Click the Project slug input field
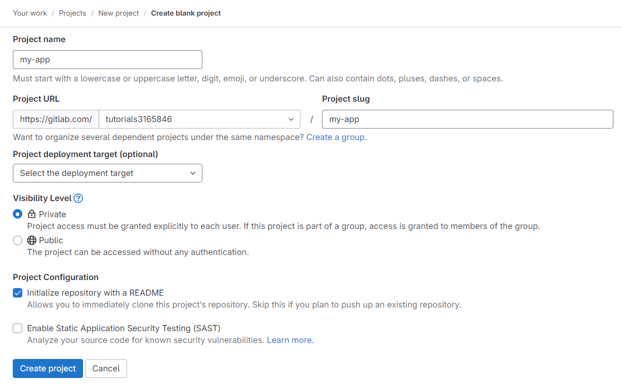The image size is (622, 386). click(x=467, y=119)
